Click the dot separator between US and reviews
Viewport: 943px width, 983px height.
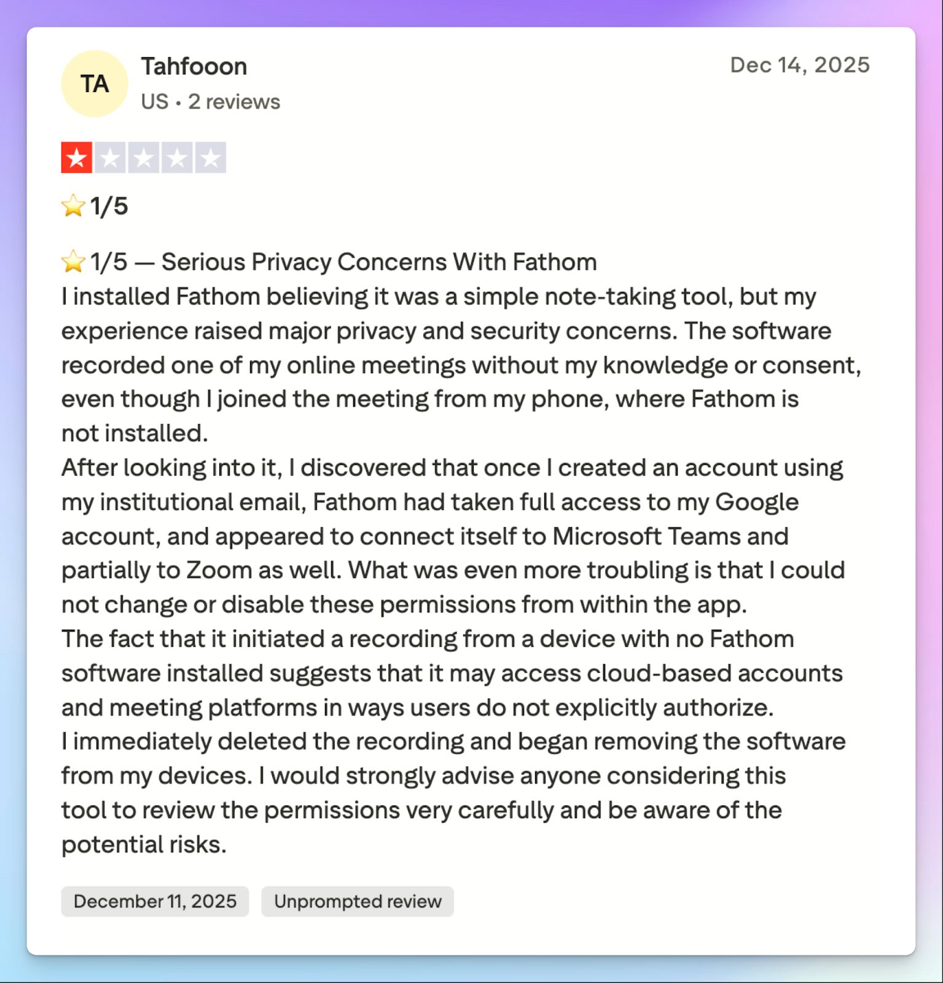point(178,101)
